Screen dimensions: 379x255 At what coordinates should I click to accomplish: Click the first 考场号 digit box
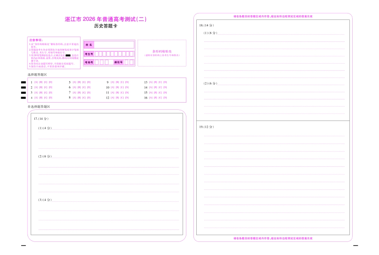click(x=97, y=62)
